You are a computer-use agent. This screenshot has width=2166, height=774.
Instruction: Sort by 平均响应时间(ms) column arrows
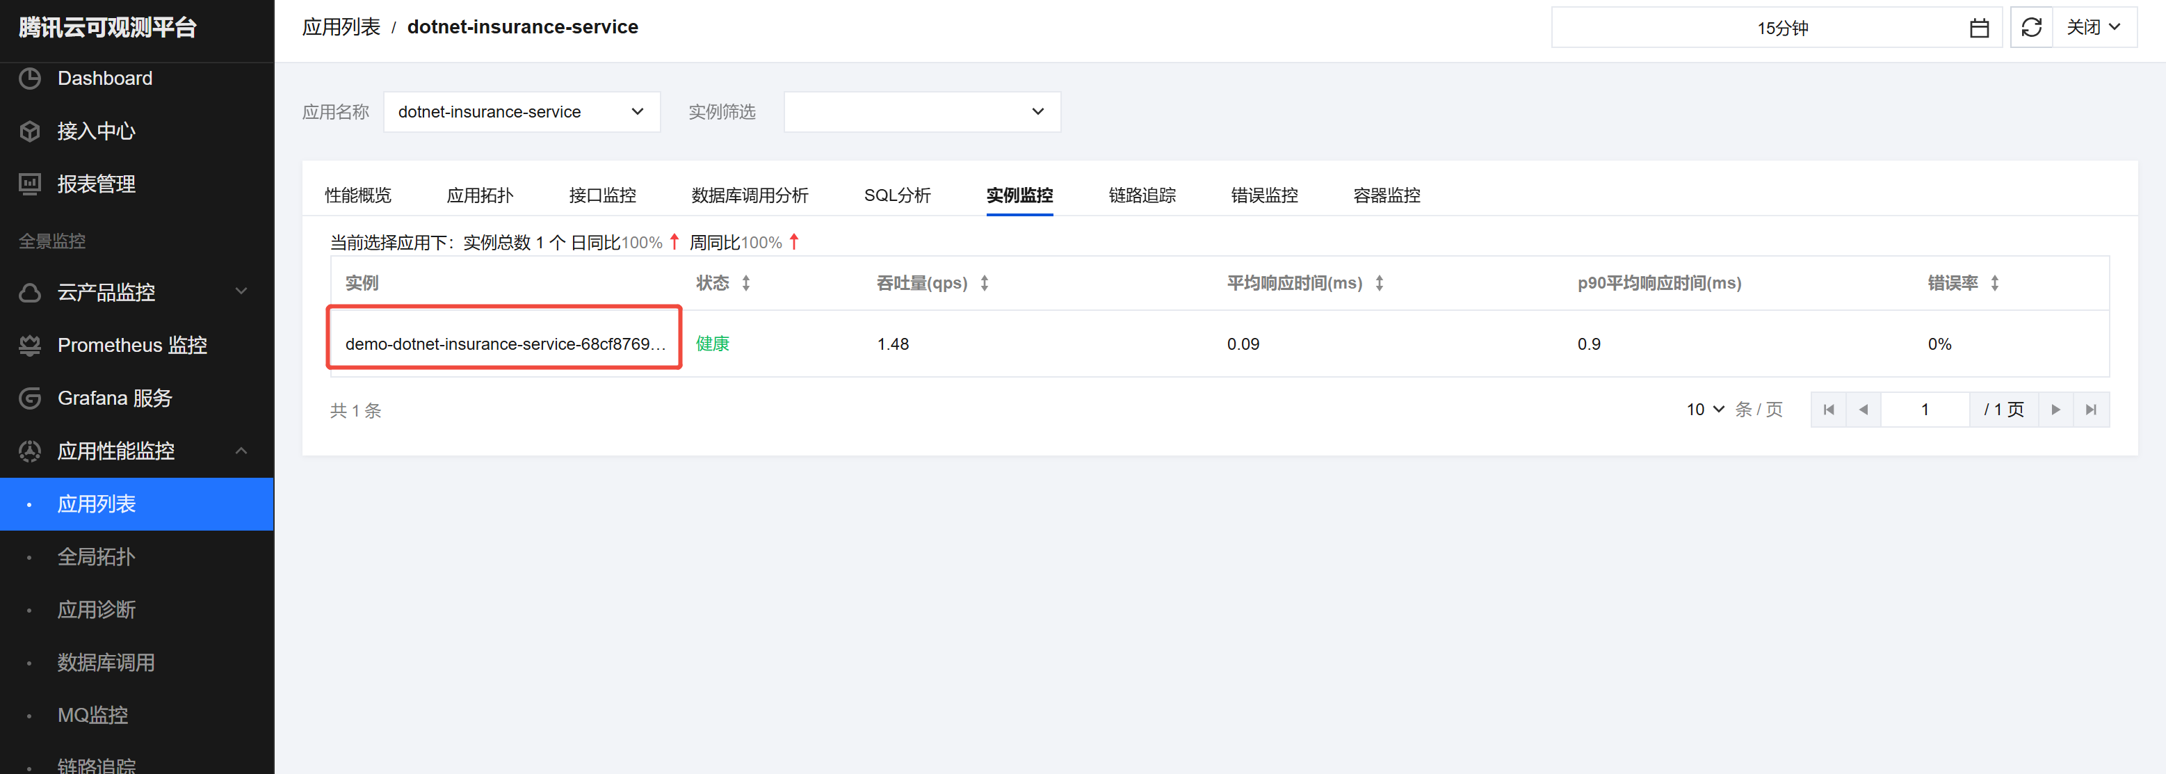1380,284
